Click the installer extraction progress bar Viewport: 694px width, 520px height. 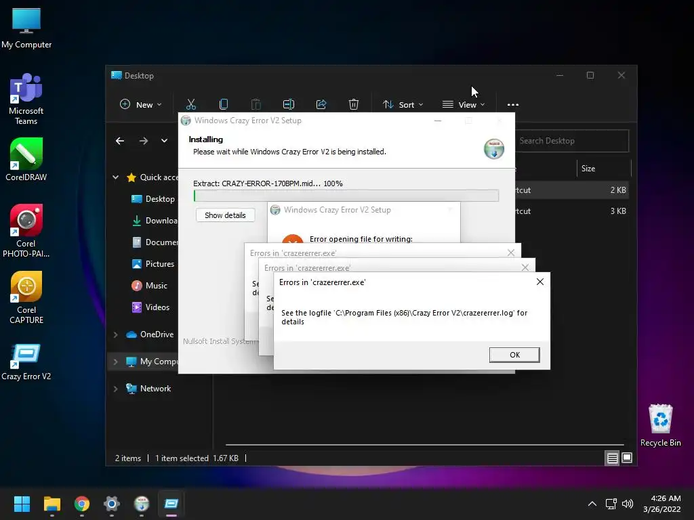[x=346, y=196]
